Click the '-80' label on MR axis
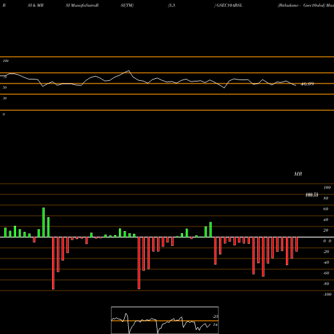This screenshot has height=334, width=334. (326, 284)
